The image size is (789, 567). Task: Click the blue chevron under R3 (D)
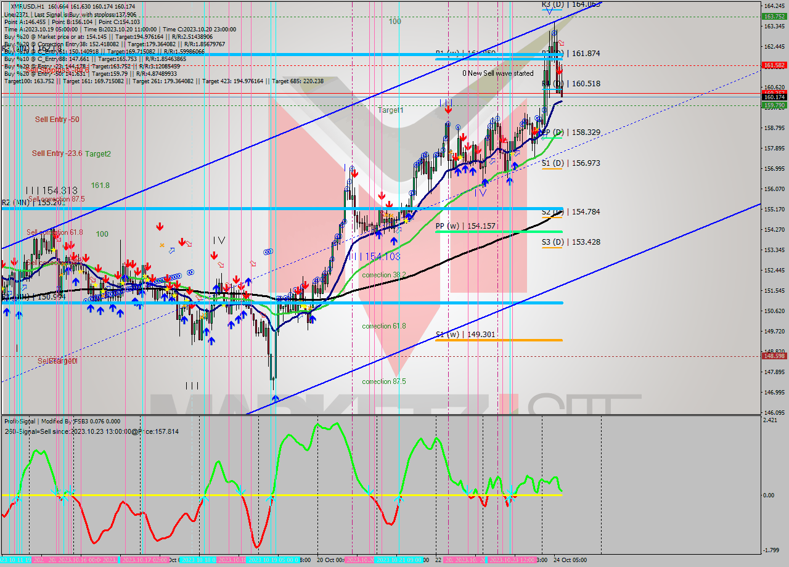coord(549,11)
